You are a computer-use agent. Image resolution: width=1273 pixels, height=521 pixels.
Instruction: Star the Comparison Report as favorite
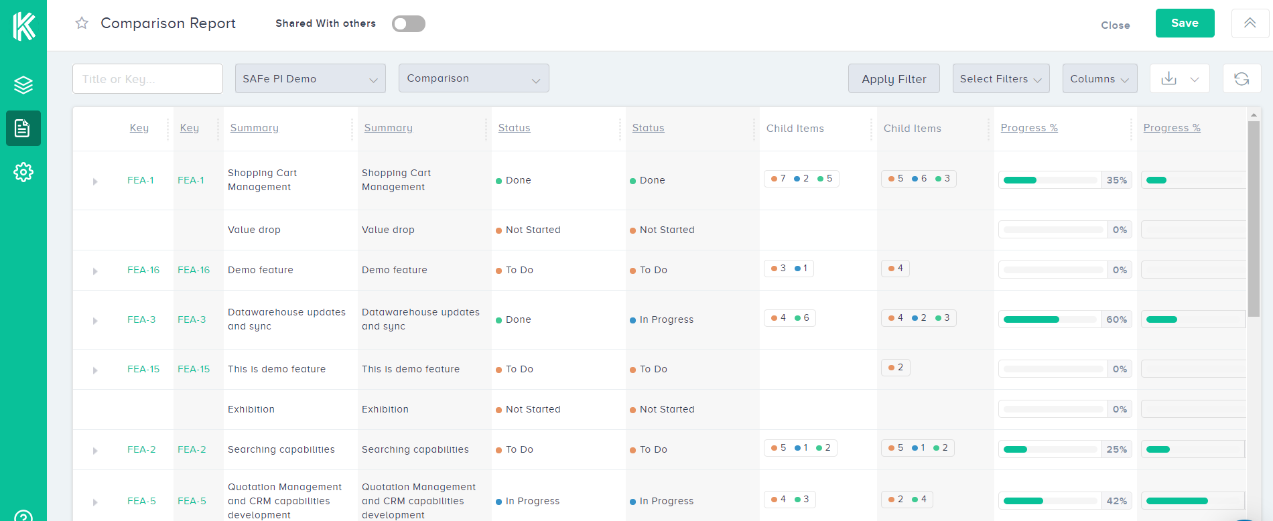(x=82, y=23)
